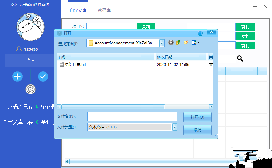This screenshot has height=168, width=272.
Task: Click the file list horizontal scrollbar
Action: [x=113, y=107]
